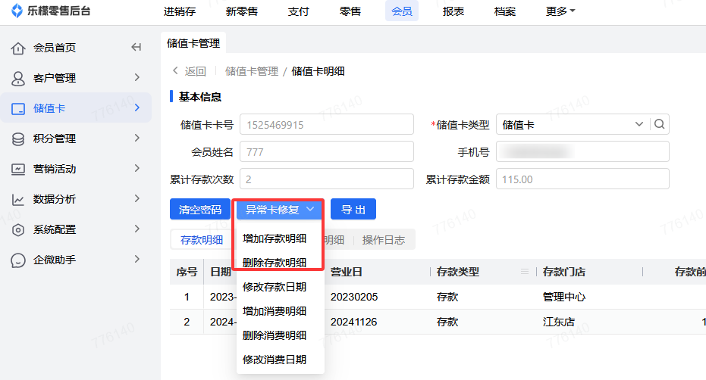Viewport: 706px width, 380px height.
Task: Collapse the sidebar with the arrow icon
Action: point(136,48)
